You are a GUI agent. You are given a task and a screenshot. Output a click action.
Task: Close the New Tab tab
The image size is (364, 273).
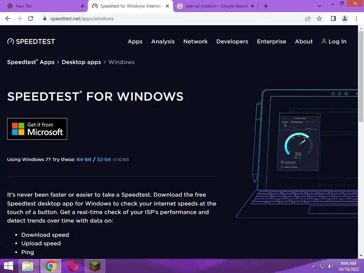[82, 6]
